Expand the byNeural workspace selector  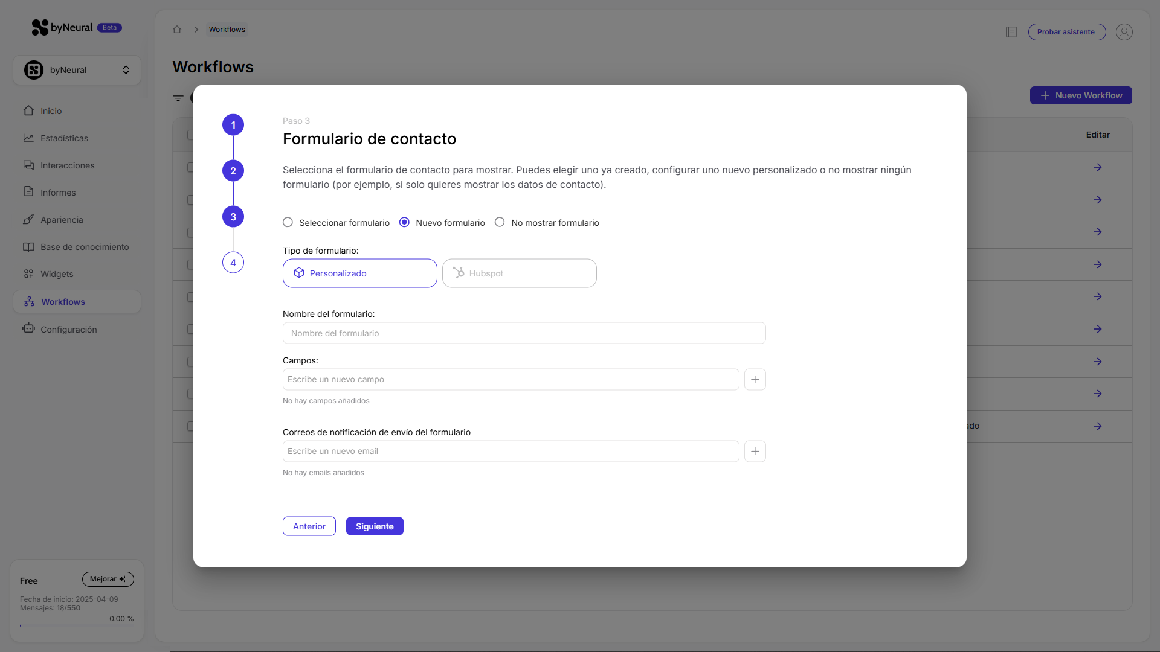[126, 70]
